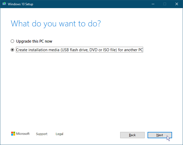Click the blank white area below the options

point(91,89)
